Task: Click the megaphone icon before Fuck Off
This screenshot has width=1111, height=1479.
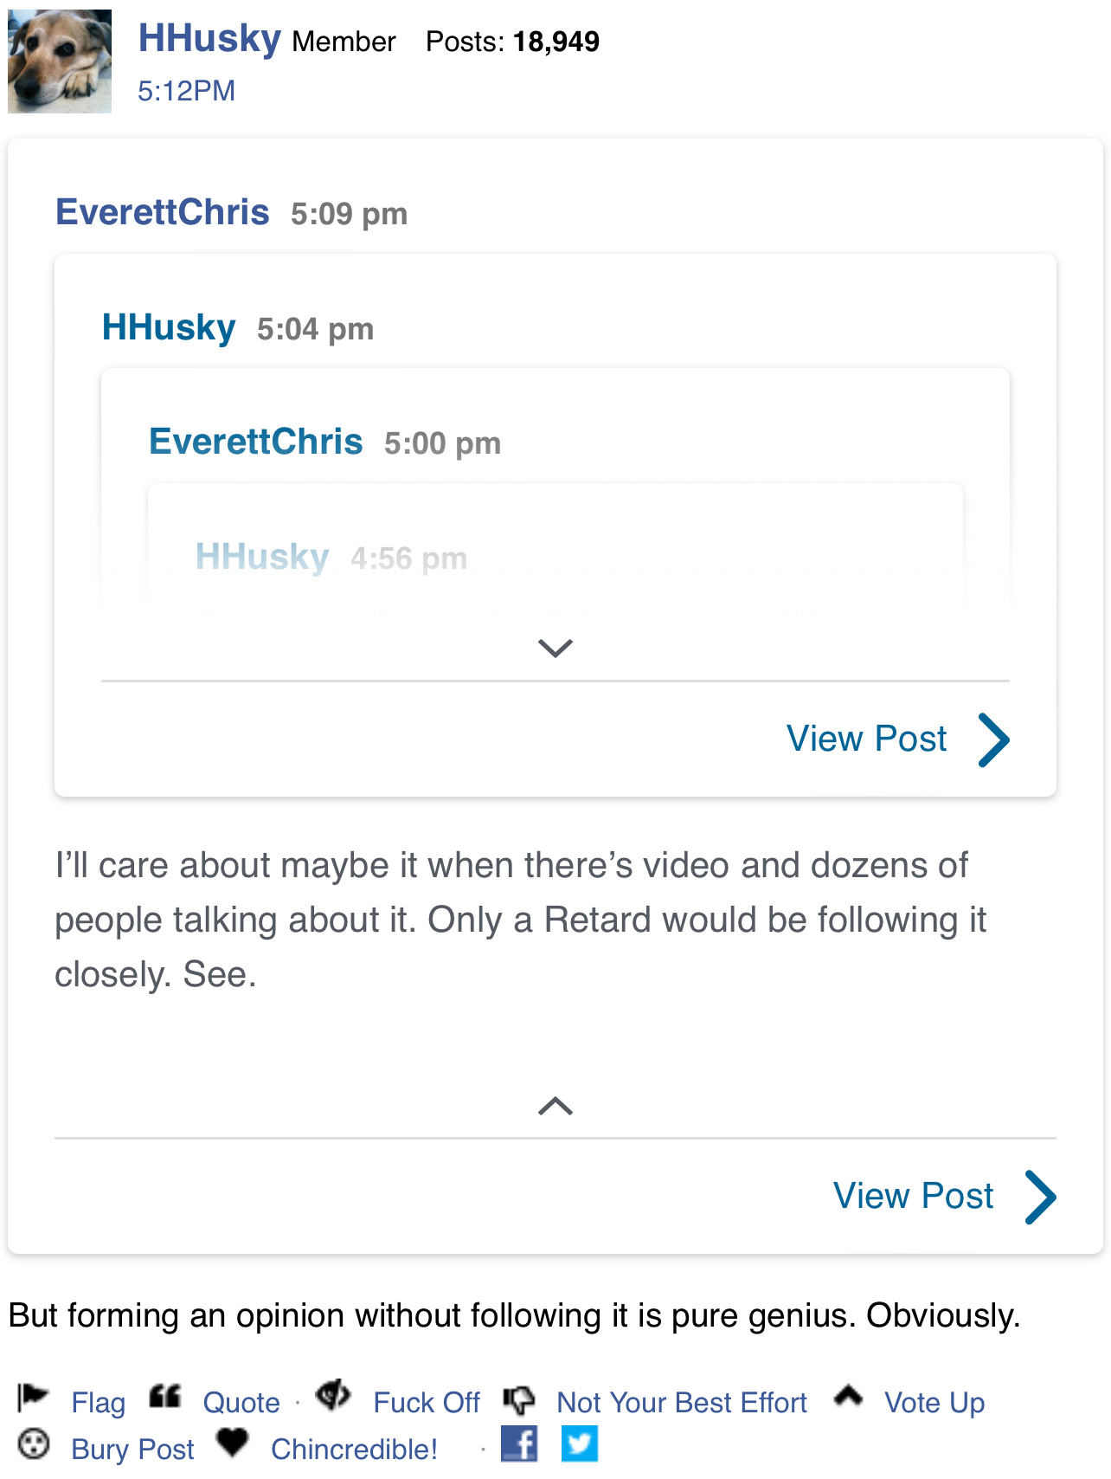Action: click(332, 1395)
